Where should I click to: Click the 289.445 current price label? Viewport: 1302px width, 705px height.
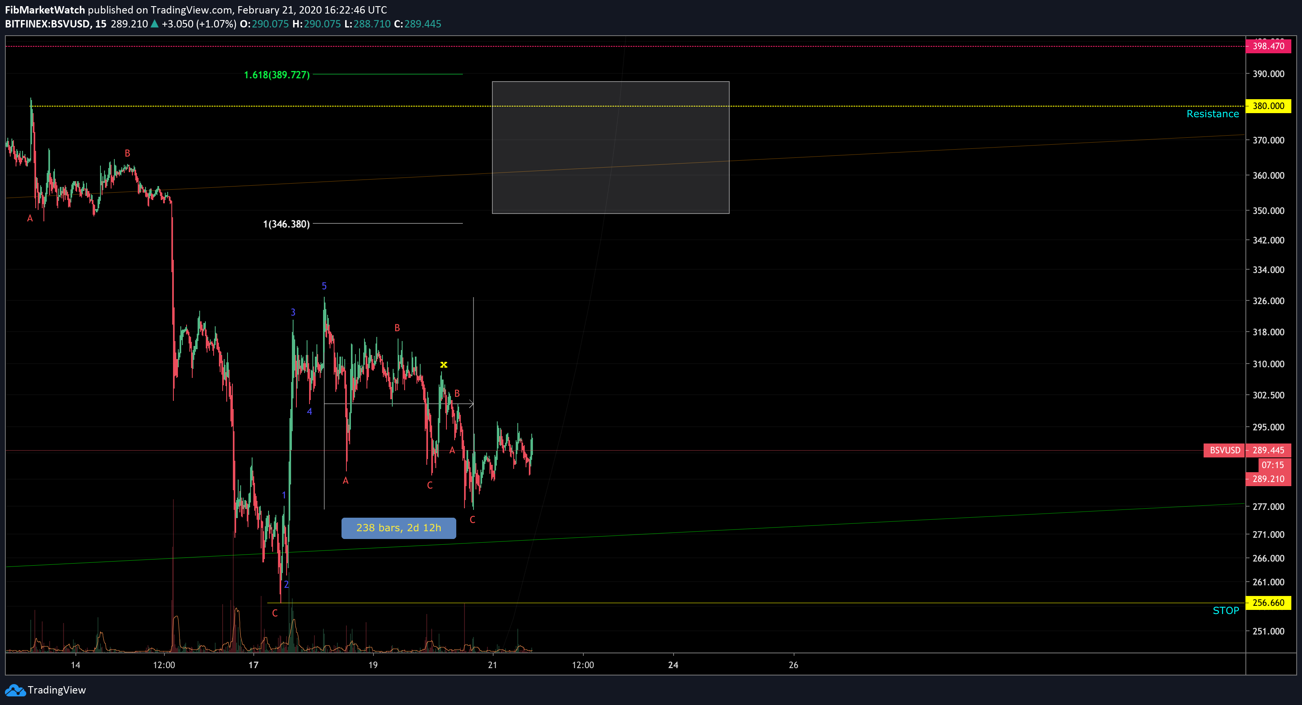(1269, 450)
